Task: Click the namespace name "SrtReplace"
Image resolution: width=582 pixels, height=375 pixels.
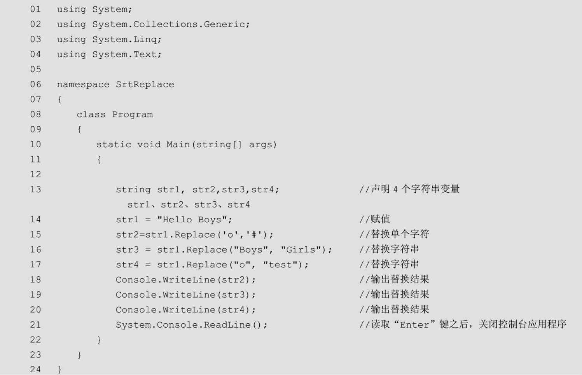Action: [145, 85]
